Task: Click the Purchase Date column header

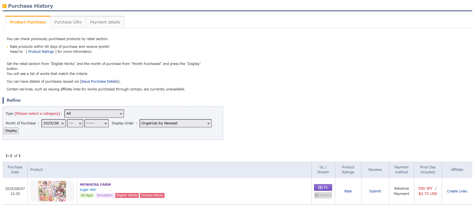Action: [15, 170]
